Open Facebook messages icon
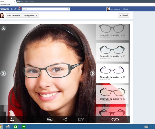 pyautogui.click(x=15, y=9)
